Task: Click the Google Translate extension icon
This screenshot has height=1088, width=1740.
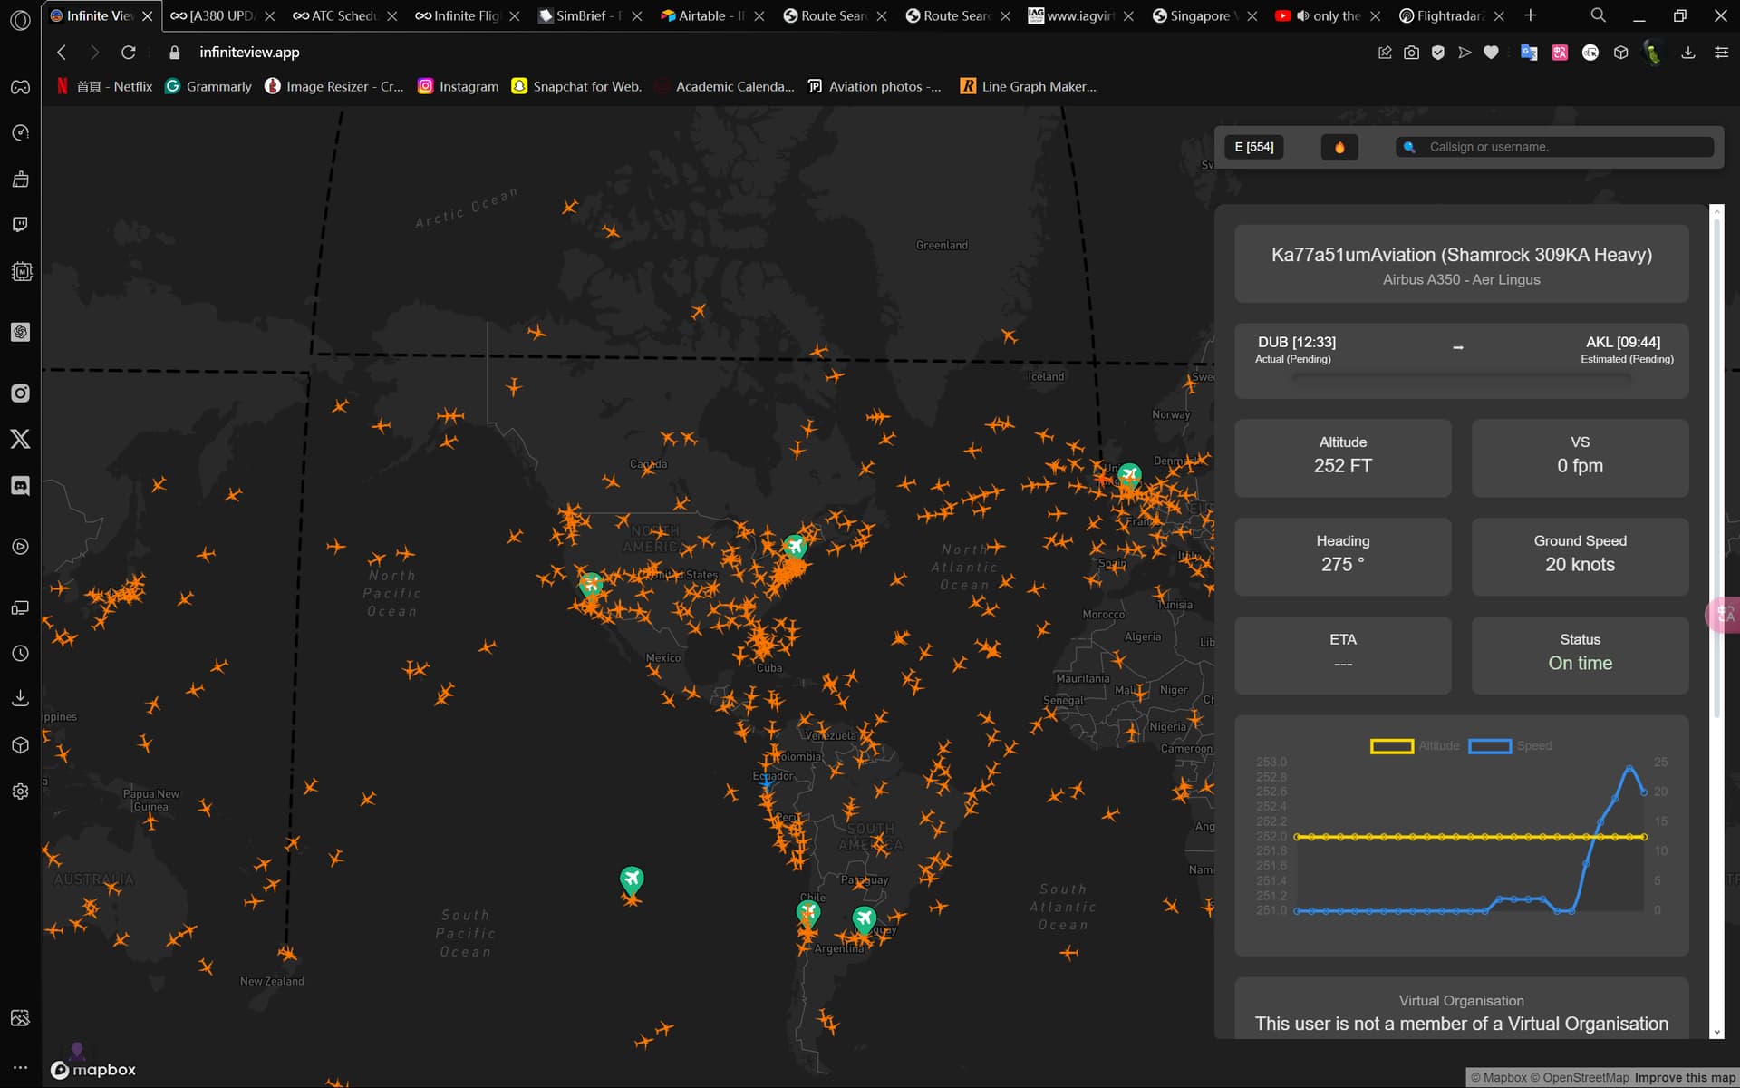Action: (1529, 53)
